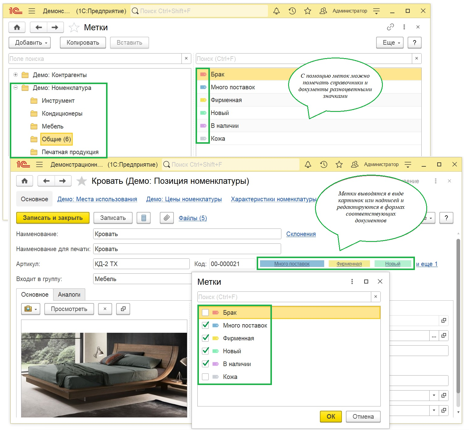469x430 pixels.
Task: Uncheck the Много поставок label checkbox
Action: point(205,325)
